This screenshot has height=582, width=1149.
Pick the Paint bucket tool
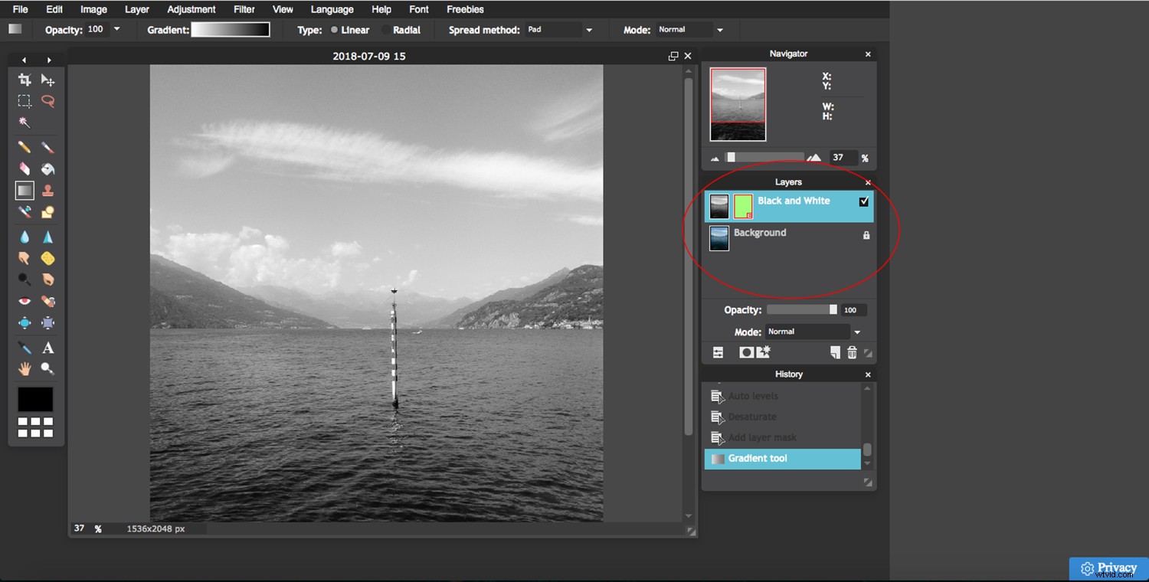tap(47, 168)
